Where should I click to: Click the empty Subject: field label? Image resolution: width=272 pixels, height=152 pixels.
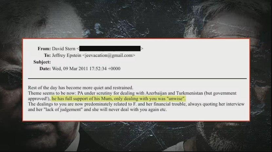click(x=42, y=62)
